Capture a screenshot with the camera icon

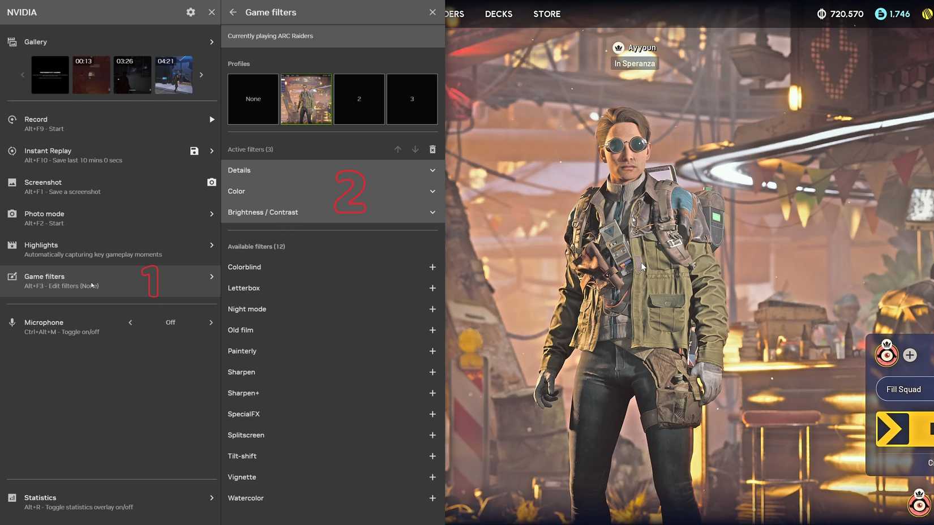pyautogui.click(x=212, y=182)
